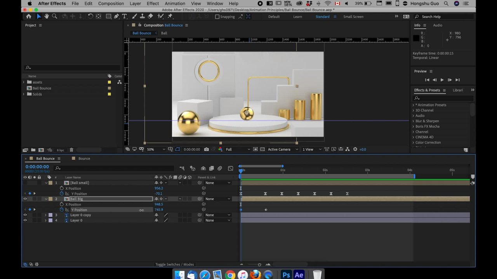Click the yellow label swatch for assets
This screenshot has width=497, height=279.
[x=109, y=82]
